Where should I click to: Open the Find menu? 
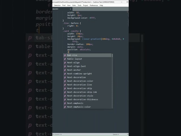64,5
